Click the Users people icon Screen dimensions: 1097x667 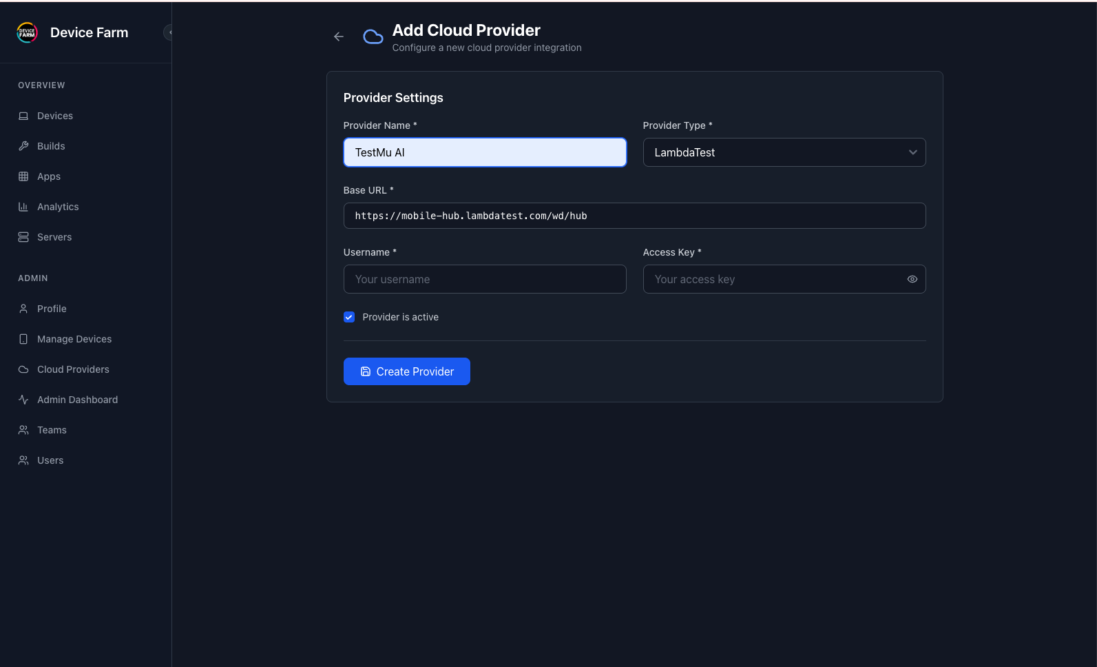(x=23, y=460)
